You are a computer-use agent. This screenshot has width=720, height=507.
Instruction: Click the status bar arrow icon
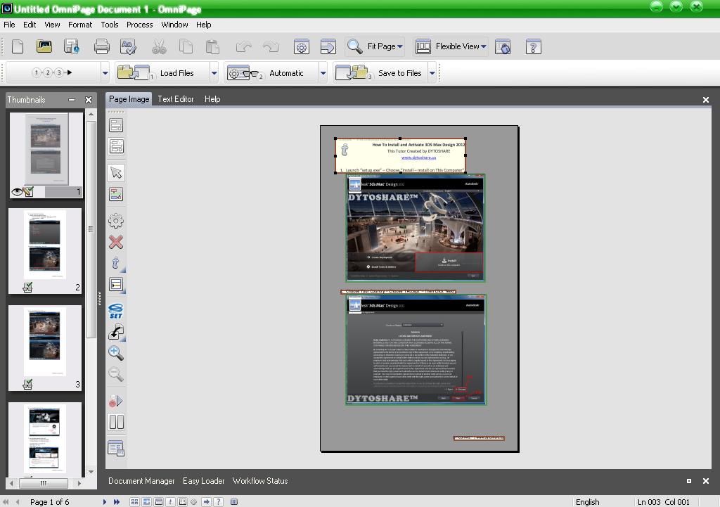click(x=206, y=502)
